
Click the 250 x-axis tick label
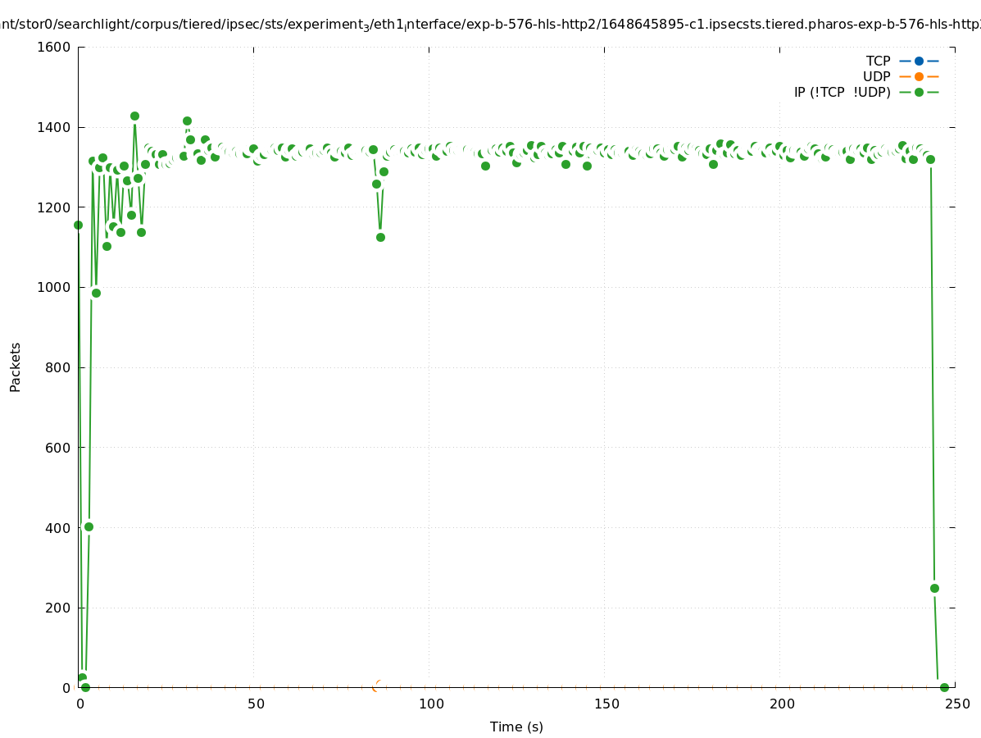[x=957, y=704]
